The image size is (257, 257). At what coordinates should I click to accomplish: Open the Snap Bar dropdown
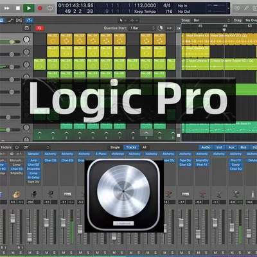(211, 21)
